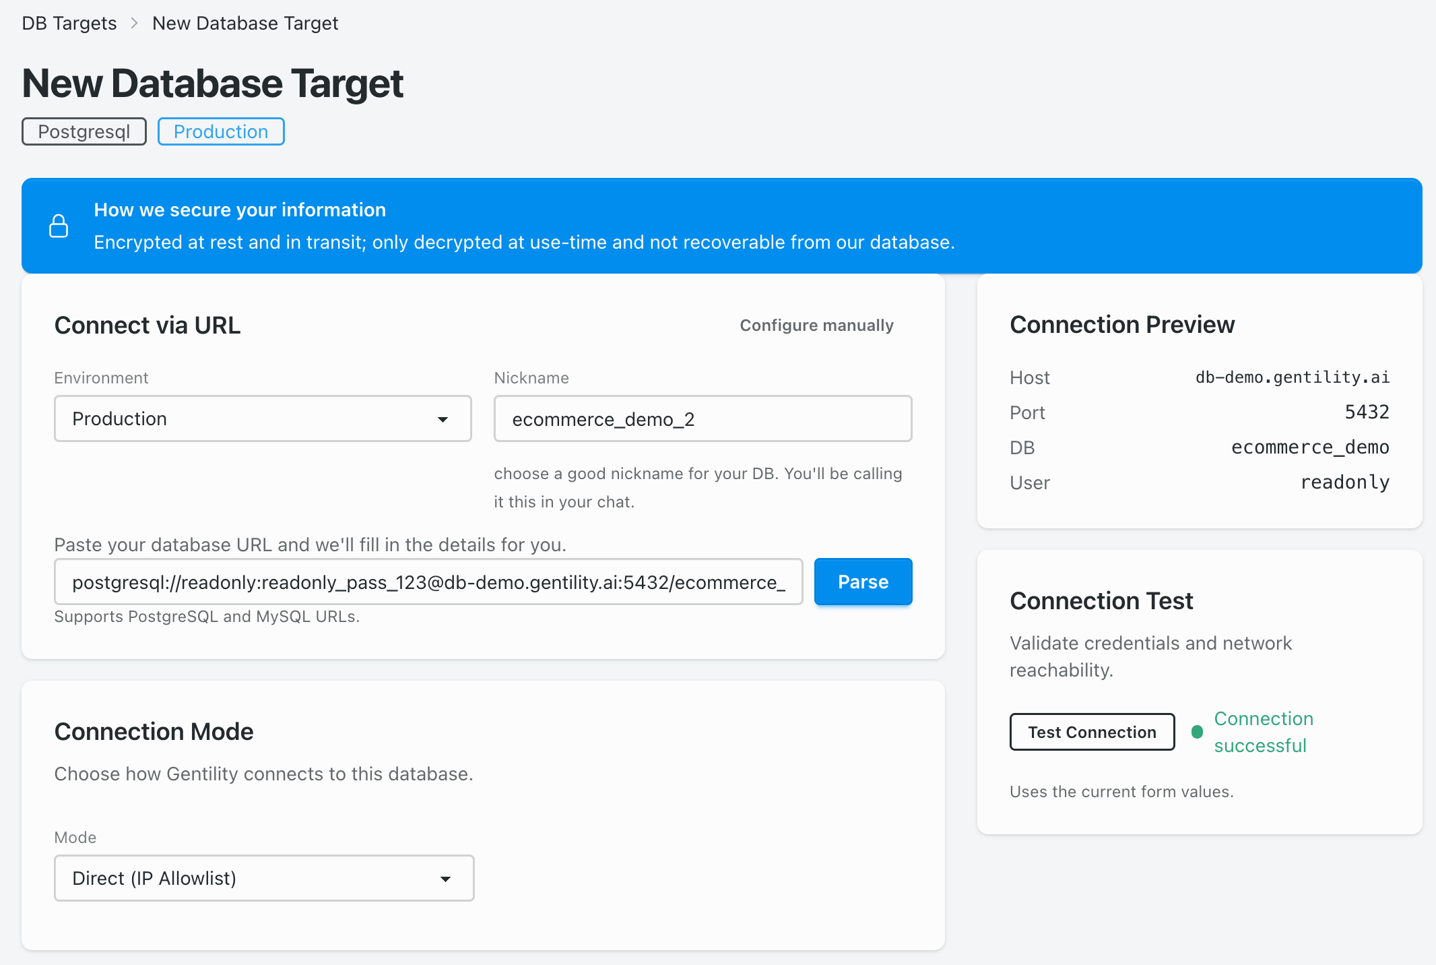Click the lock icon in the security banner

[x=59, y=226]
